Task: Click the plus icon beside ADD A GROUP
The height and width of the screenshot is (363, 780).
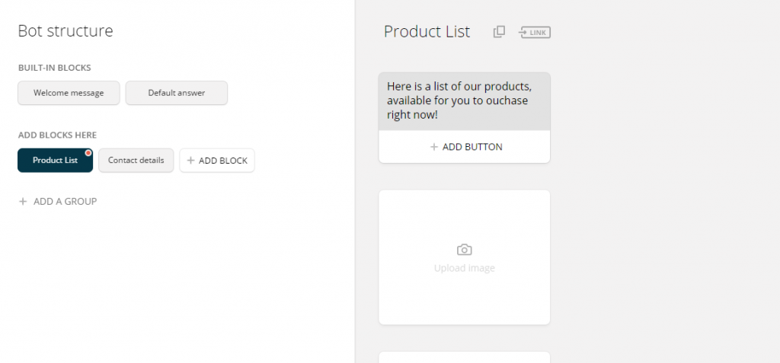Action: click(22, 202)
